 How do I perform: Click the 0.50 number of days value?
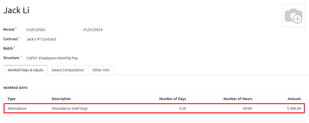182,108
